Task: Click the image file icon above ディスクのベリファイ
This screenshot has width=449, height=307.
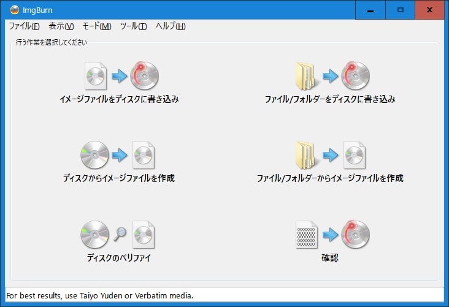Action: pyautogui.click(x=144, y=235)
